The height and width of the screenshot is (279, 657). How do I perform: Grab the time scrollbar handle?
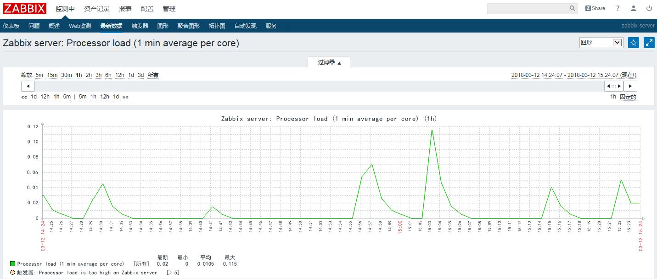(x=614, y=86)
